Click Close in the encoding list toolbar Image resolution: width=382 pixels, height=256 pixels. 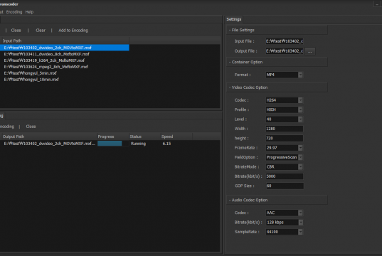[x=31, y=127]
